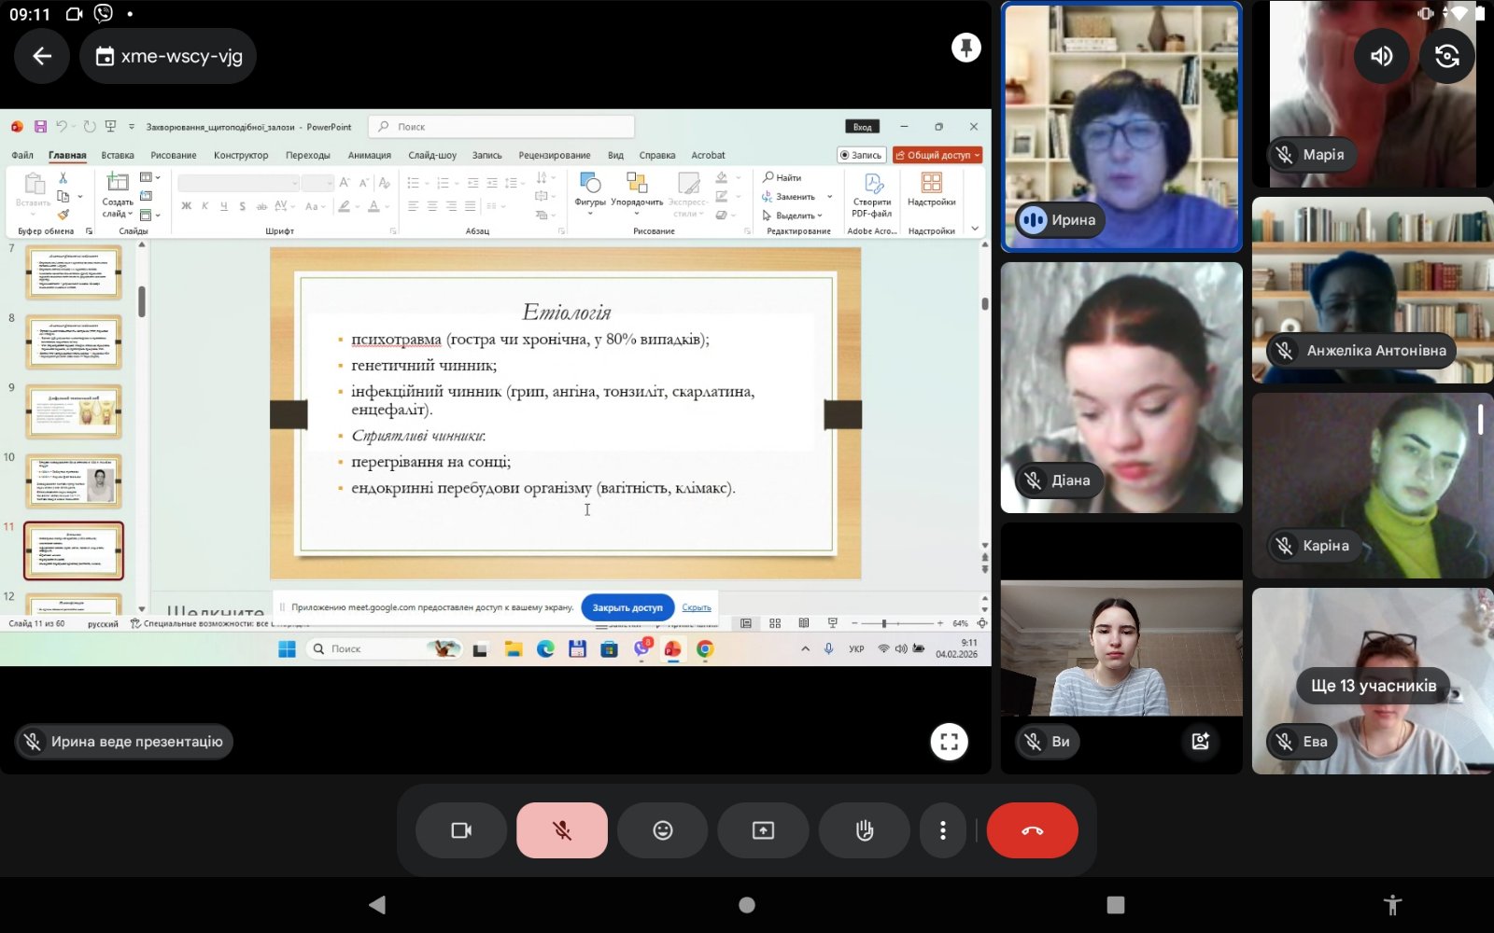The height and width of the screenshot is (933, 1494).
Task: Click the share screen button
Action: coord(763,830)
